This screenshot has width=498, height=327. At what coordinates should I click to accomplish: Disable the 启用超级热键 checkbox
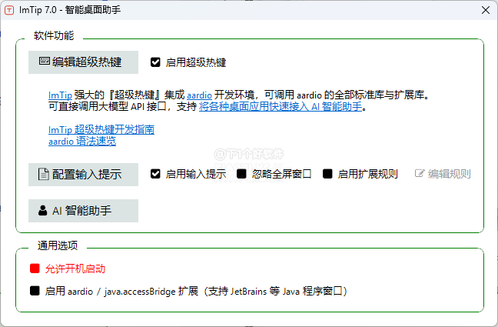(155, 62)
